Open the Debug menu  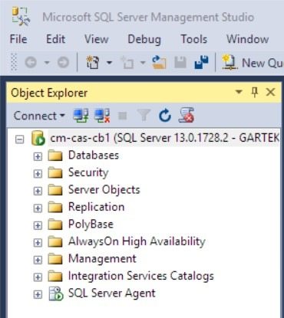coord(144,39)
